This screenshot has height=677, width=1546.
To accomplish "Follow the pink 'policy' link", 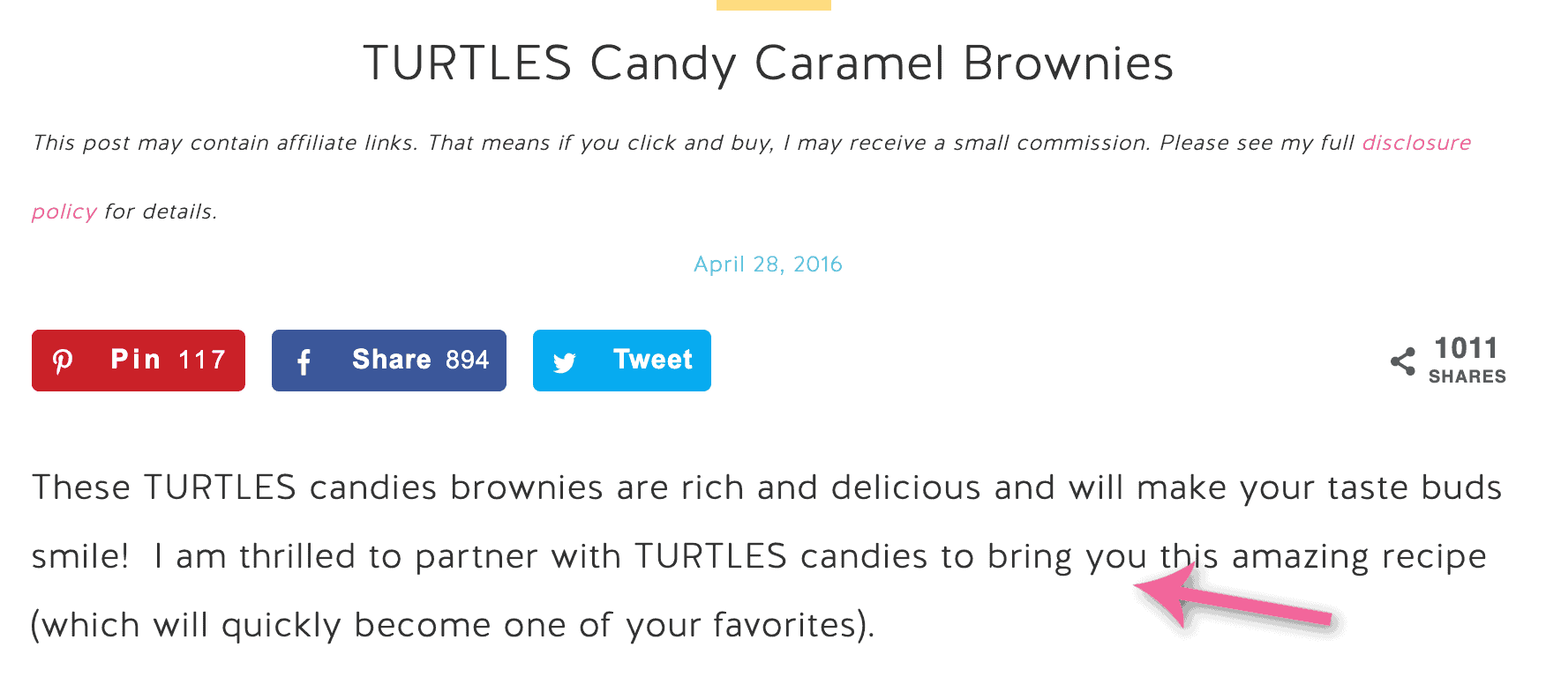I will pyautogui.click(x=64, y=212).
